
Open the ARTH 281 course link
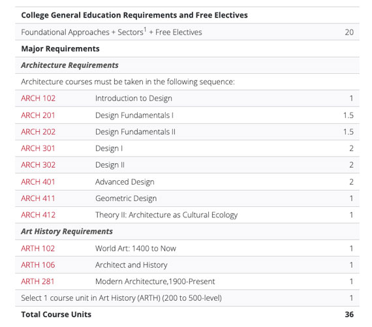click(x=38, y=281)
